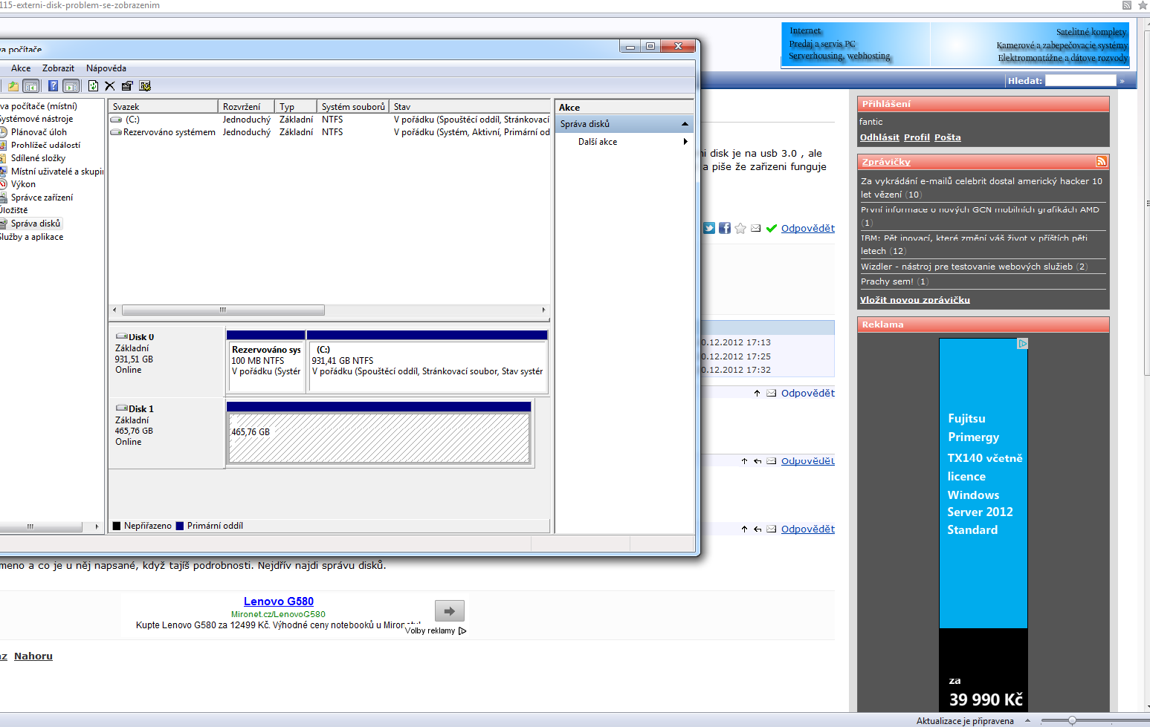Click the Refresh toolbar icon
Viewport: 1150px width, 727px height.
93,86
